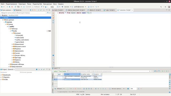
Task: Click the new connection icon in main toolbar
Action: (x=2, y=7)
